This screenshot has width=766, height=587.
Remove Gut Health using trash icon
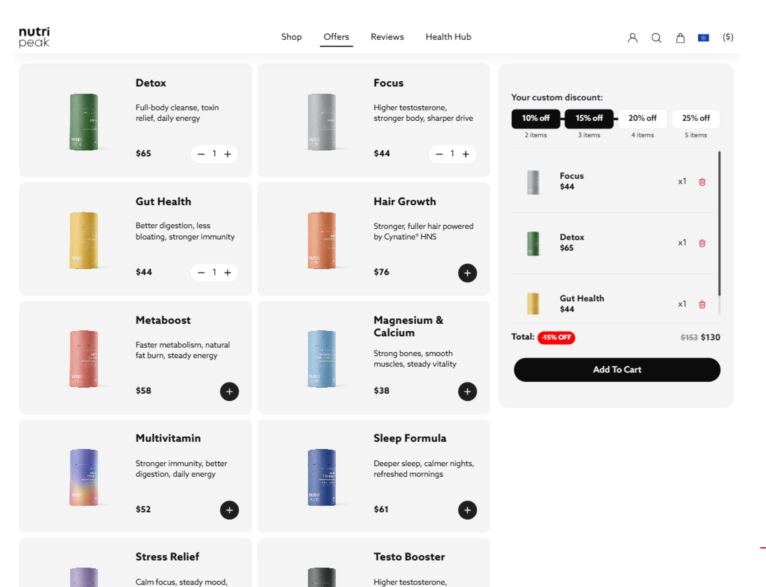coord(702,304)
